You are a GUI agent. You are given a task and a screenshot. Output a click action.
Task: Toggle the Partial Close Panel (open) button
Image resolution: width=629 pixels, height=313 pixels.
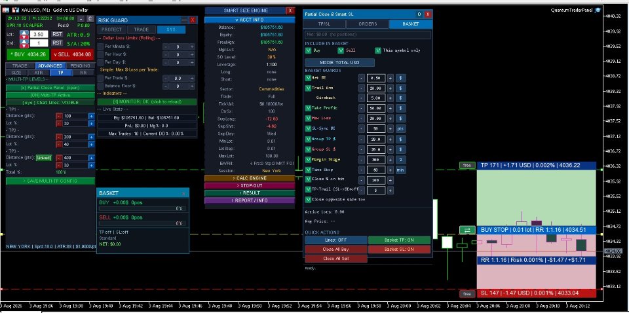point(50,87)
